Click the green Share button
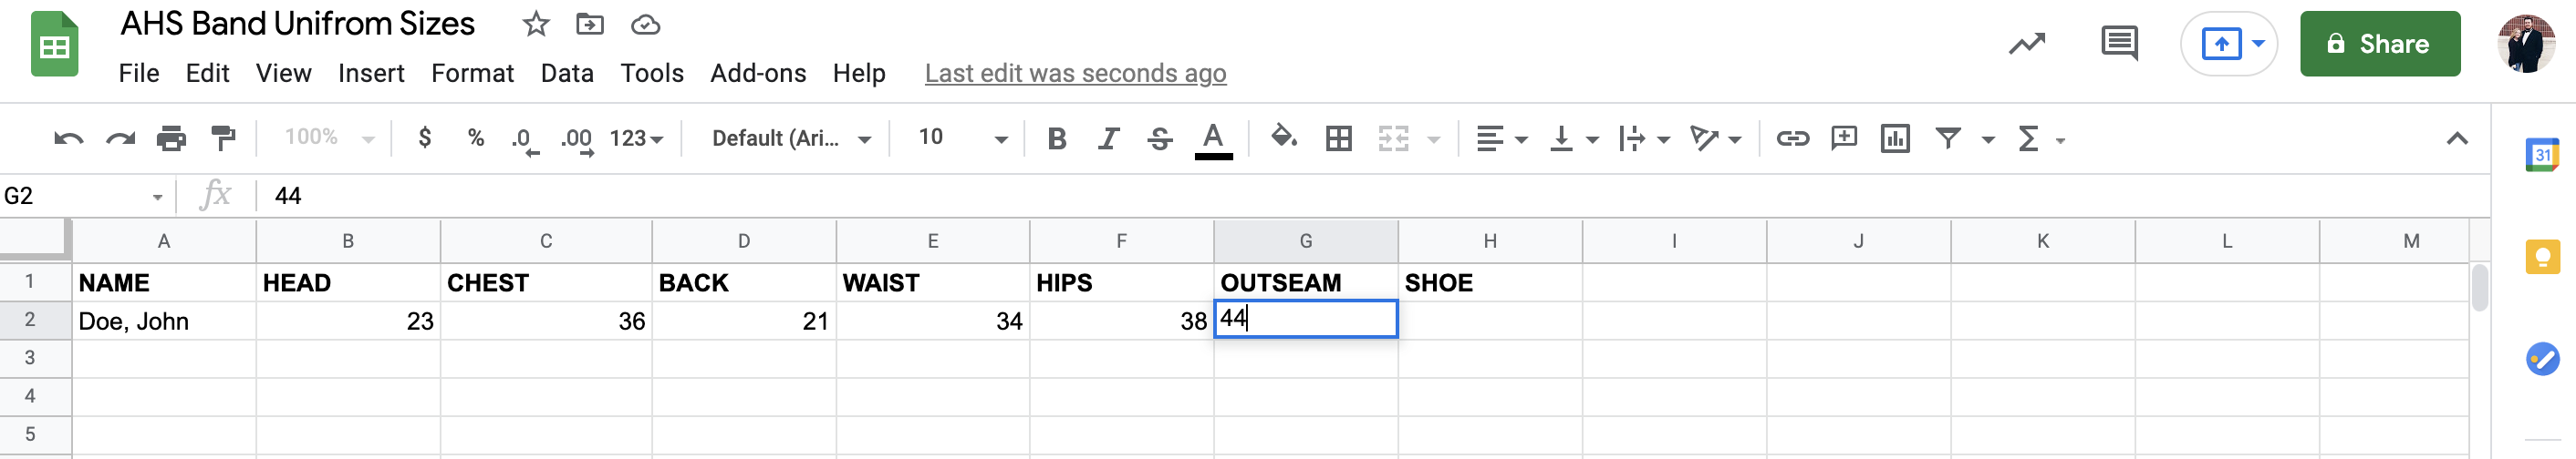This screenshot has height=459, width=2576. (2379, 44)
